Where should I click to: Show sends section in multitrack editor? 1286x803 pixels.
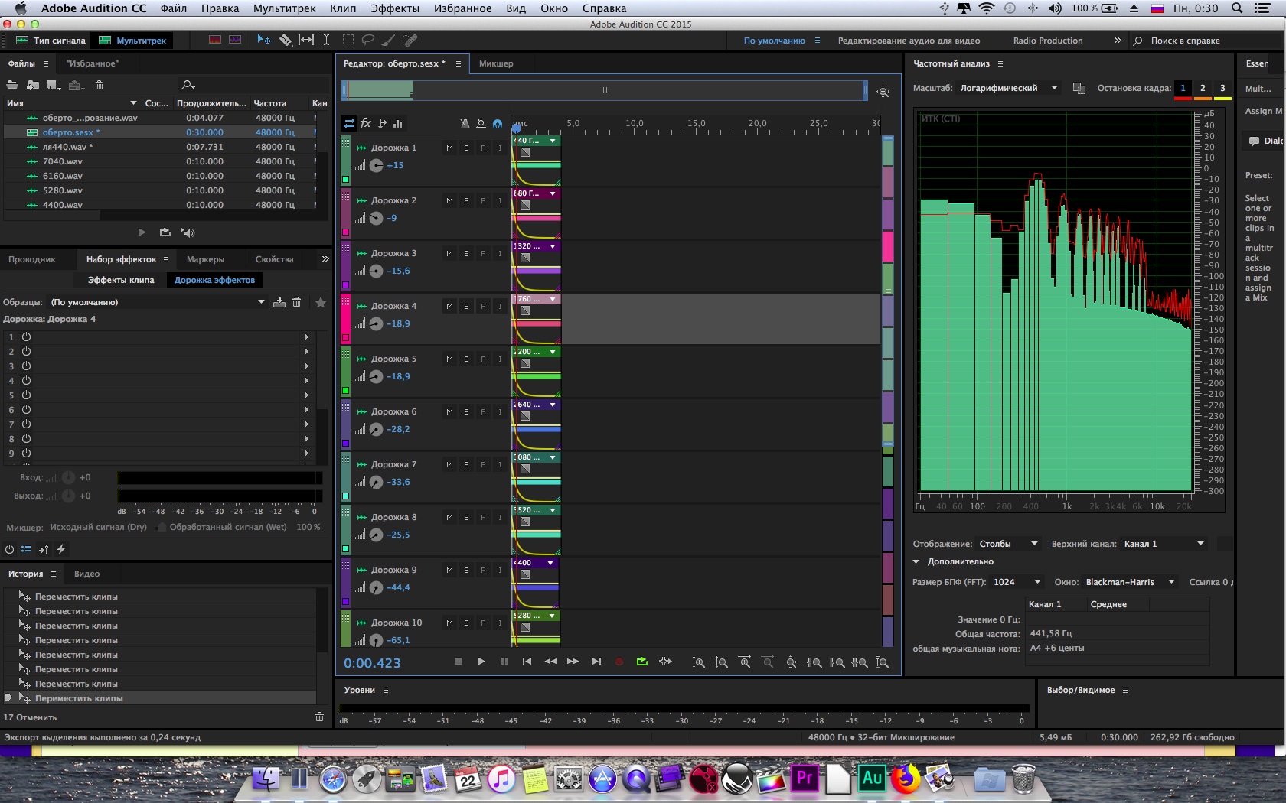point(382,123)
